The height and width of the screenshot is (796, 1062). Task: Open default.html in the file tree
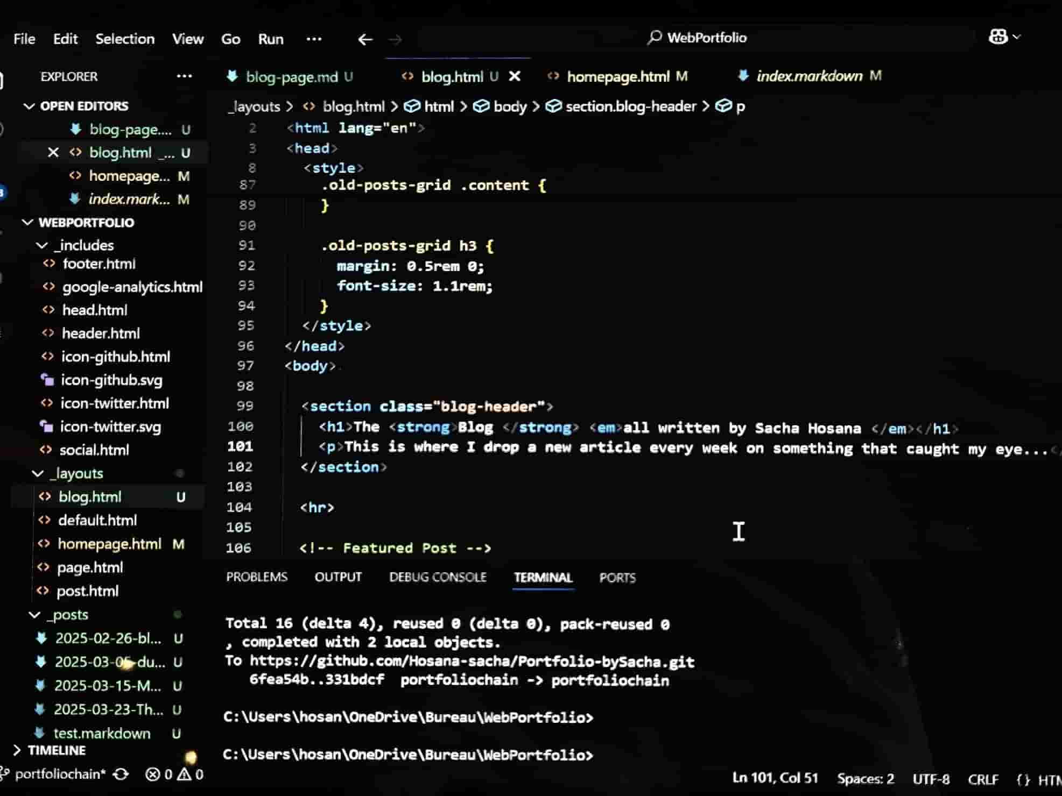(97, 520)
